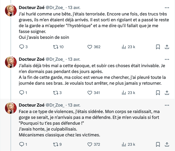Viewport: 175px width, 151px height.
Task: Bookmark the first tweet about 'hystérique'
Action: (158, 47)
